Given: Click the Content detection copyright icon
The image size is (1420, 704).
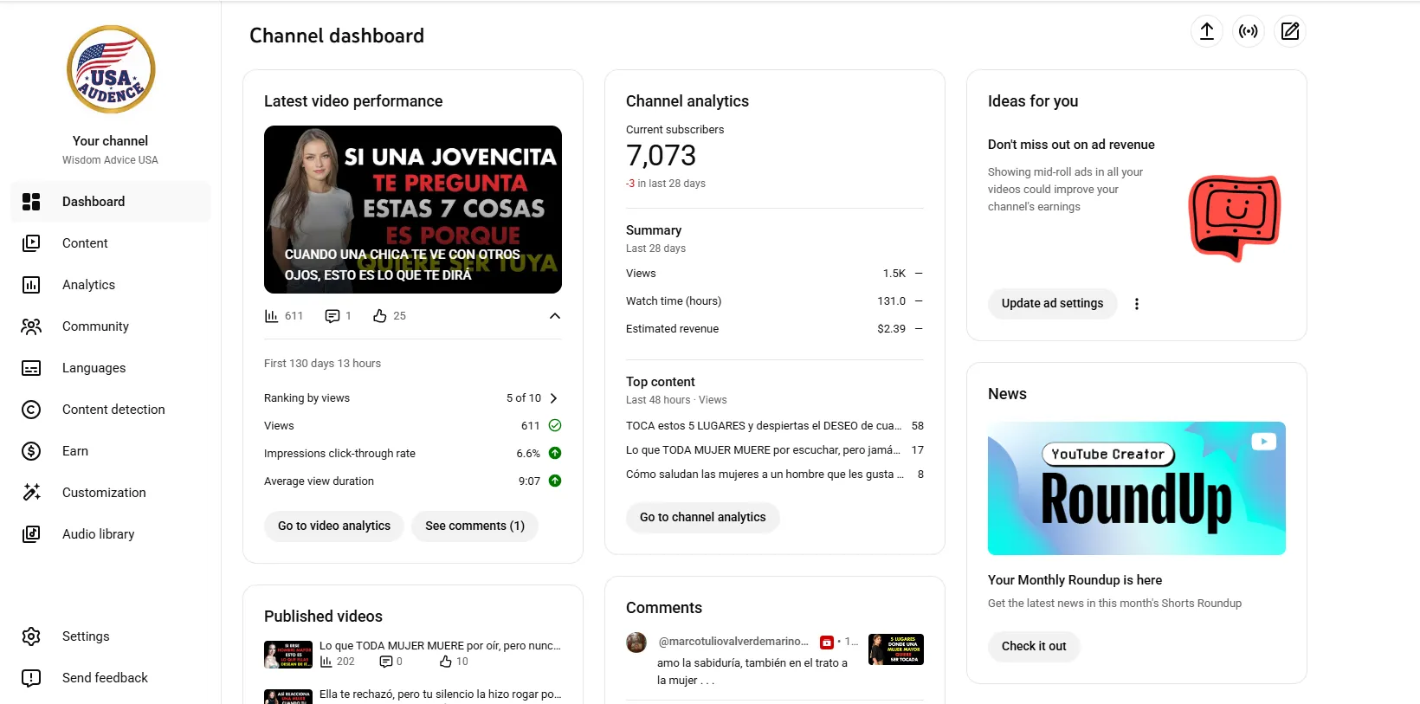Looking at the screenshot, I should tap(31, 410).
